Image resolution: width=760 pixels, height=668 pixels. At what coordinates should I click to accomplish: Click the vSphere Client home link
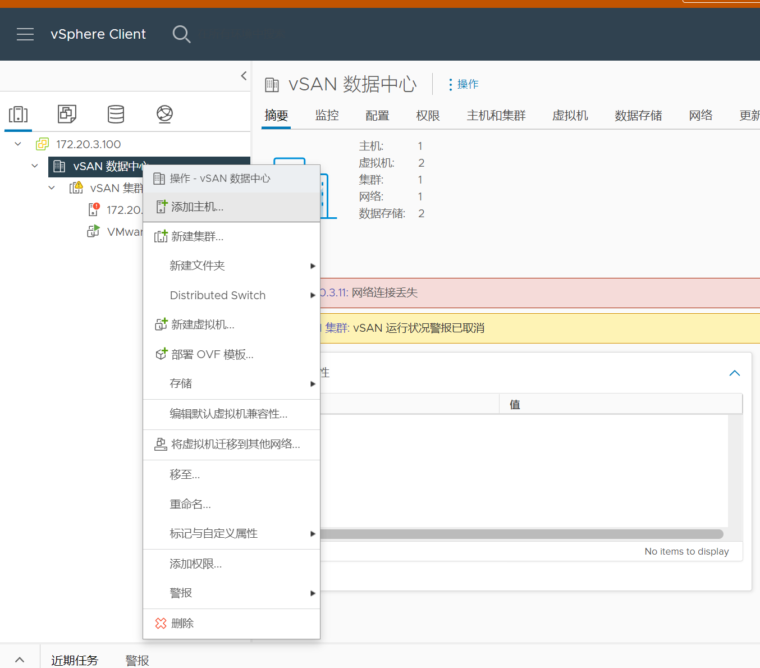click(98, 34)
